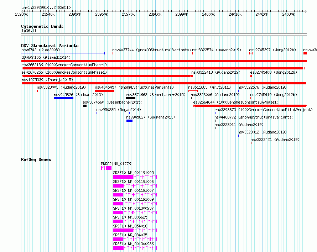This screenshot has width=317, height=252.
Task: Select the Cytogenetic Bands track title
Action: (x=42, y=26)
